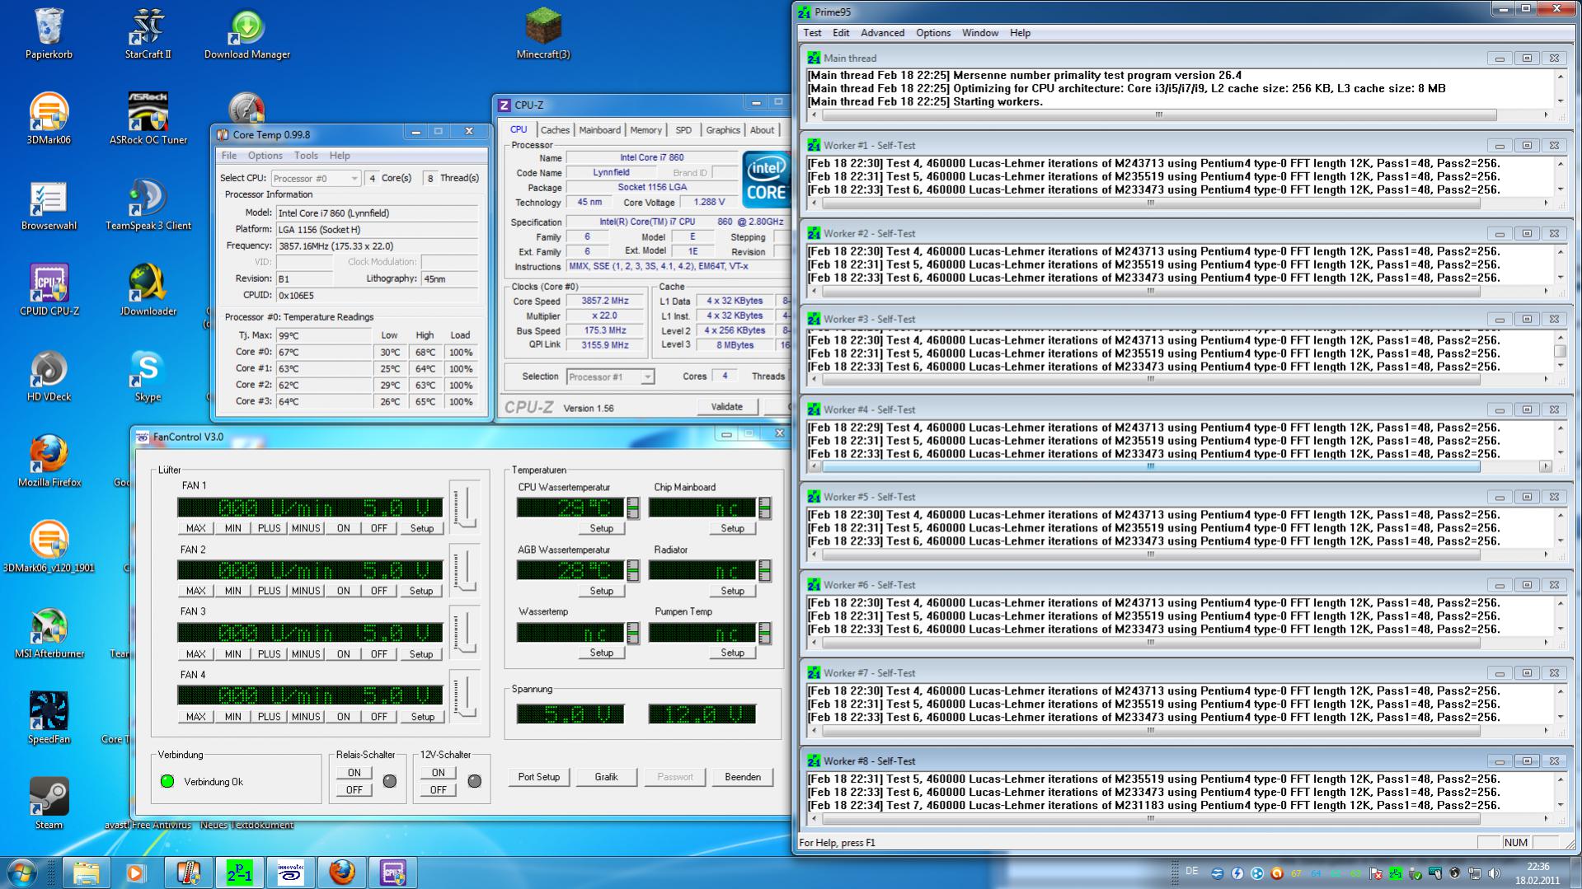Switch to CPU-Z taskbar button
Viewport: 1582px width, 889px height.
[392, 873]
